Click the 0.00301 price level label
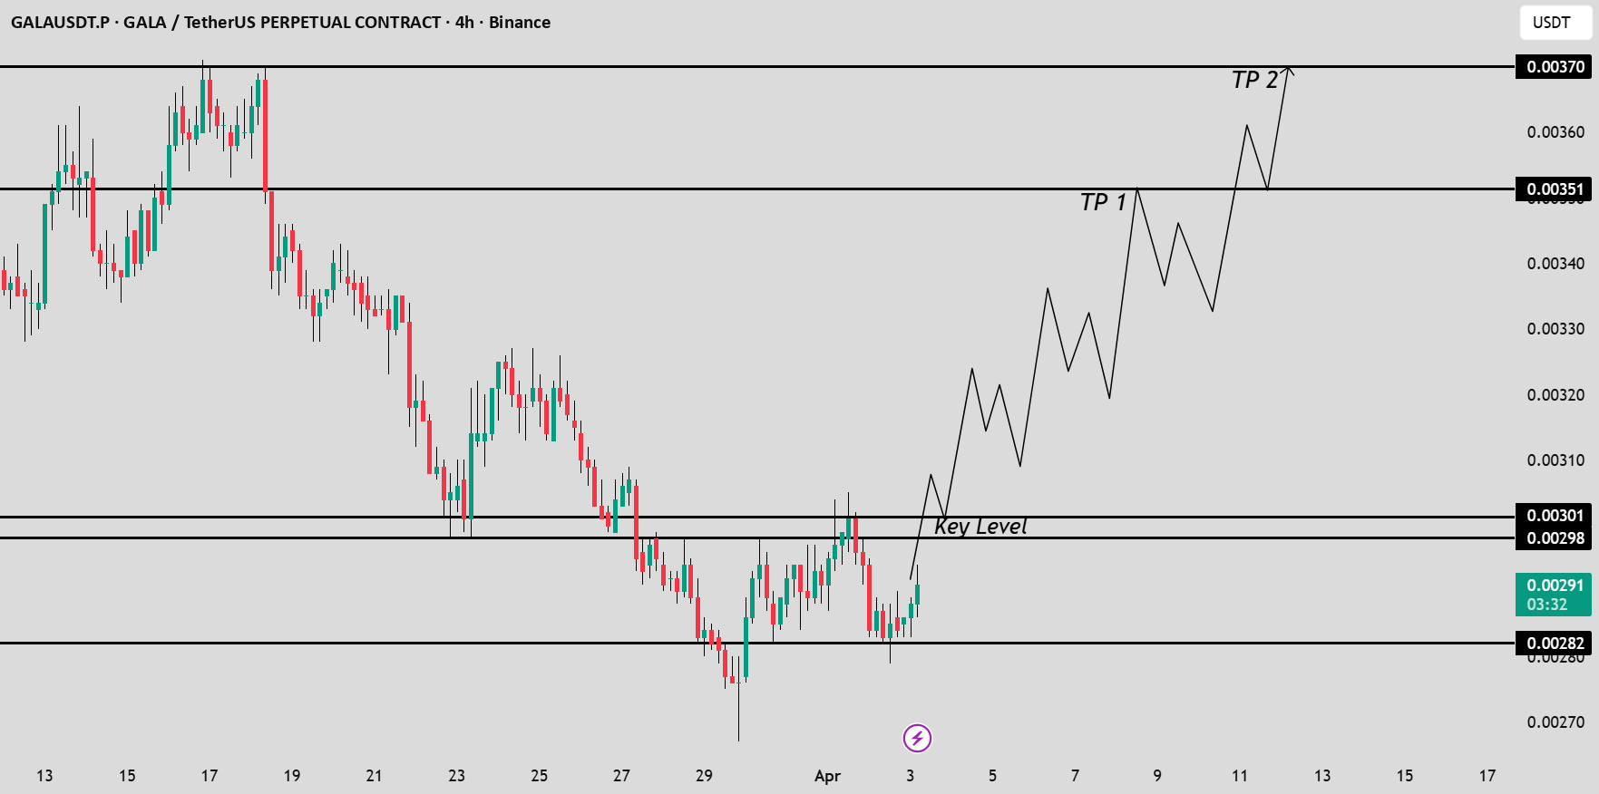 pos(1555,515)
